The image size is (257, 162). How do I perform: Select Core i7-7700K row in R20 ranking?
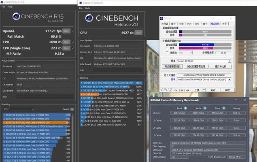[111, 109]
